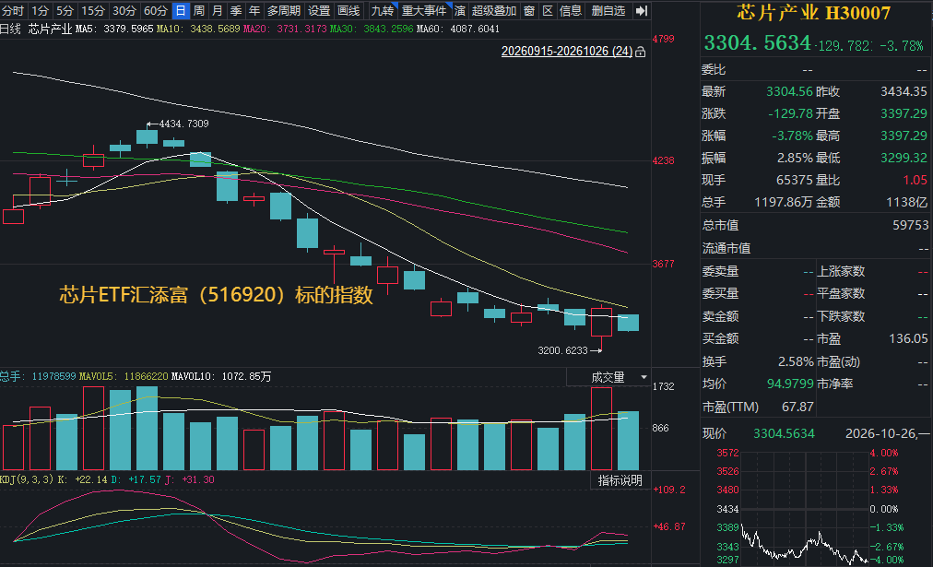Click the 20260915-20261026 (24) date range link

(x=566, y=51)
